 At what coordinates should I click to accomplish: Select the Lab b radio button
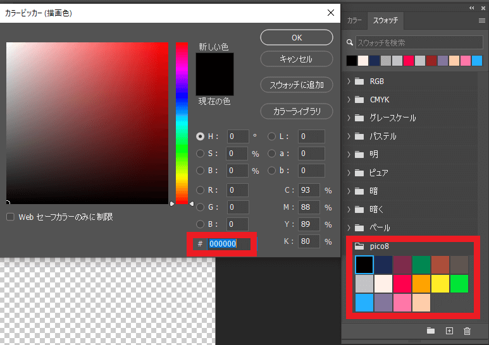(x=271, y=171)
